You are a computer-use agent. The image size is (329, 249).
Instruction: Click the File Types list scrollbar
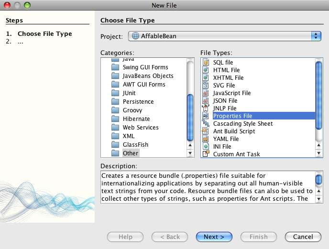coord(319,96)
